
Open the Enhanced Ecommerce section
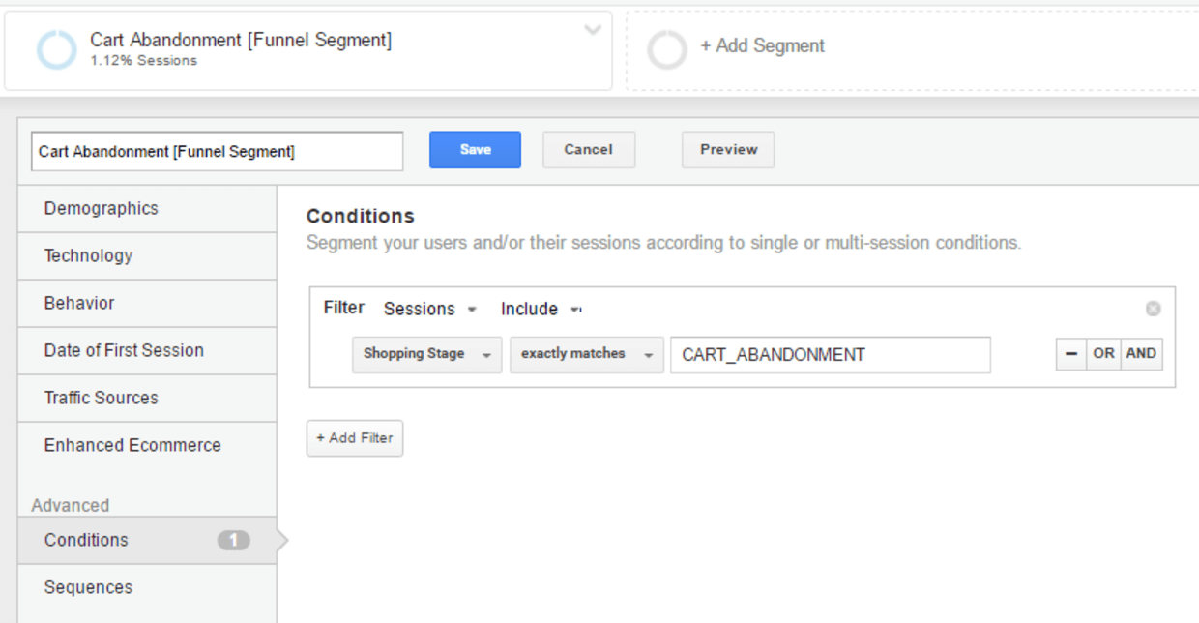click(147, 446)
